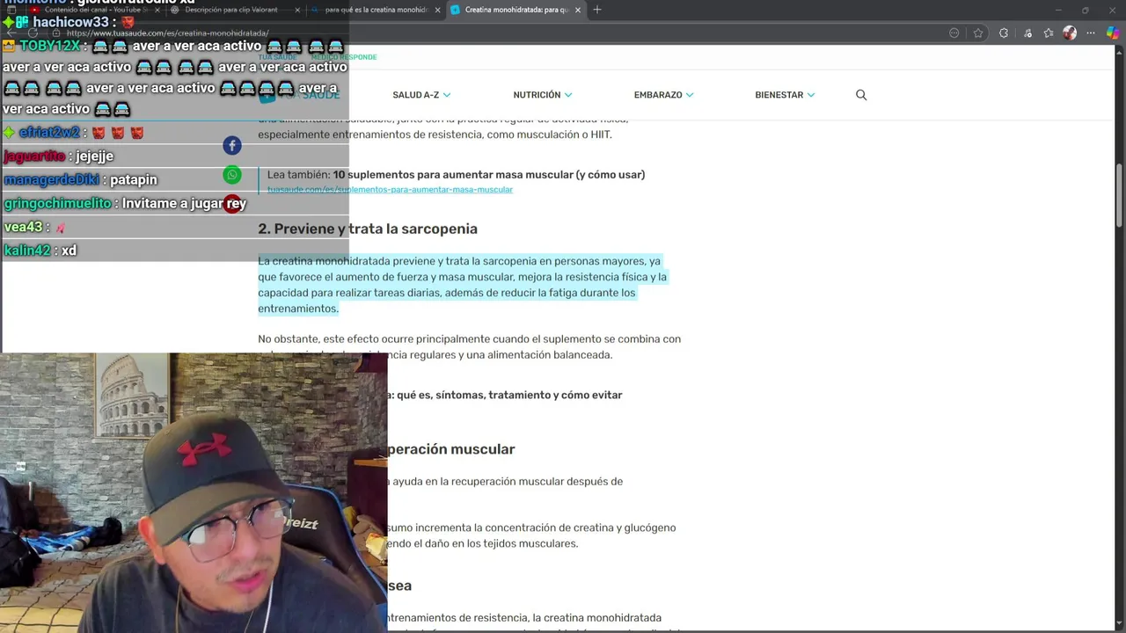1126x633 pixels.
Task: Open the browser profile avatar
Action: tap(1070, 33)
